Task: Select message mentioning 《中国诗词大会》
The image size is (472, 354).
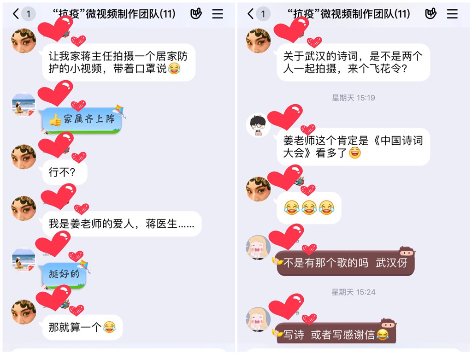Action: [x=354, y=147]
